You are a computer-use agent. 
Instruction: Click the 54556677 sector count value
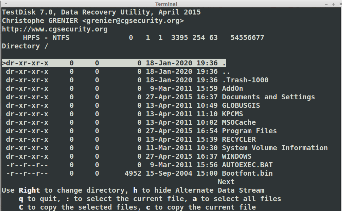point(247,37)
